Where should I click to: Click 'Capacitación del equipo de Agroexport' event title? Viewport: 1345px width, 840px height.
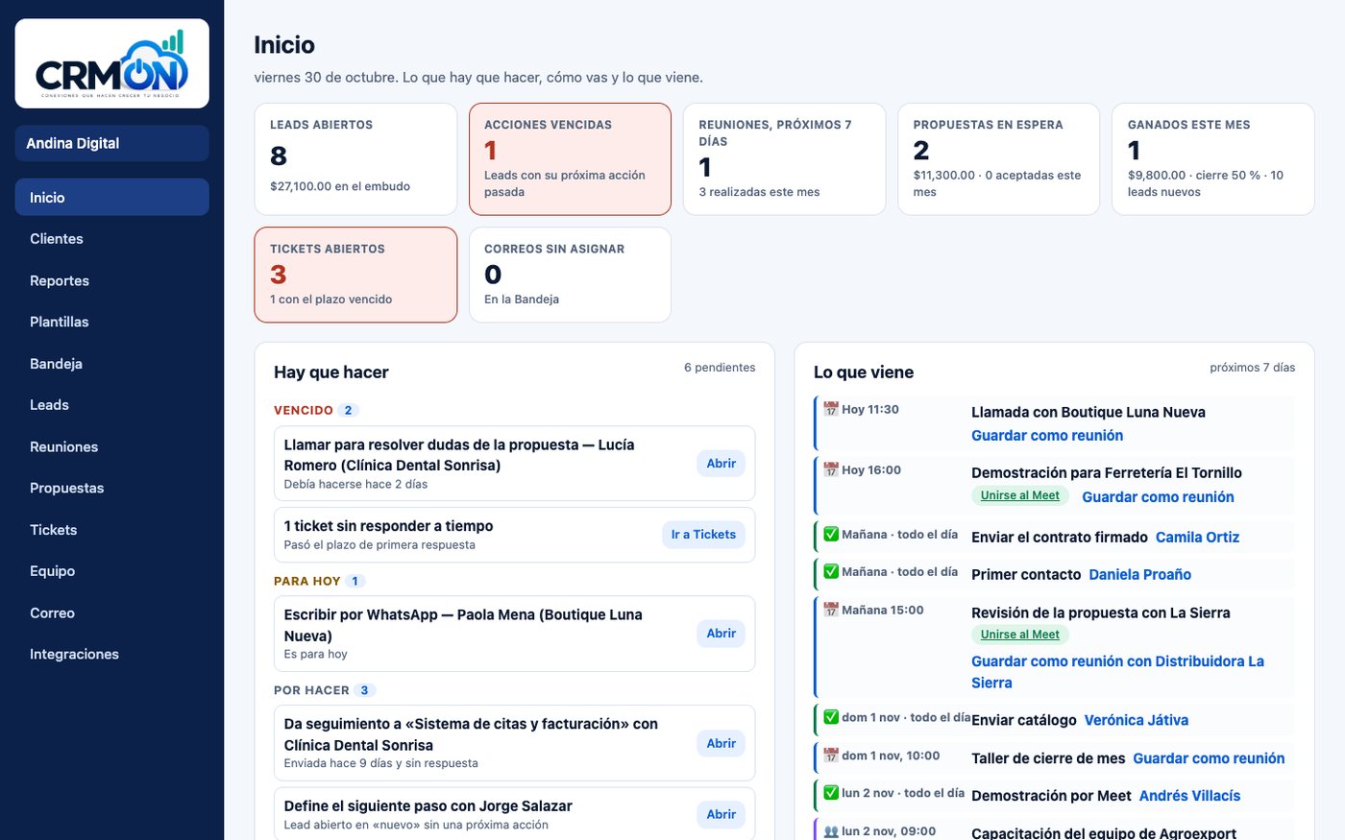click(1104, 833)
